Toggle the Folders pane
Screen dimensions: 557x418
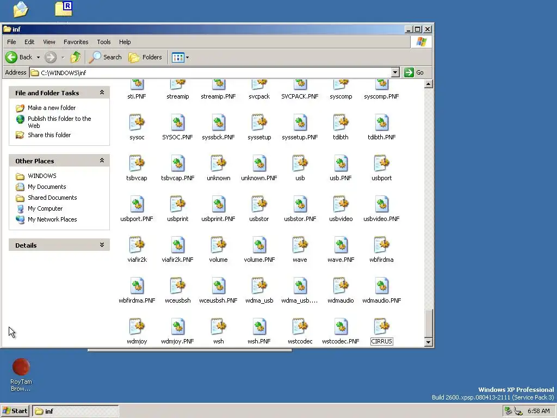(x=145, y=57)
